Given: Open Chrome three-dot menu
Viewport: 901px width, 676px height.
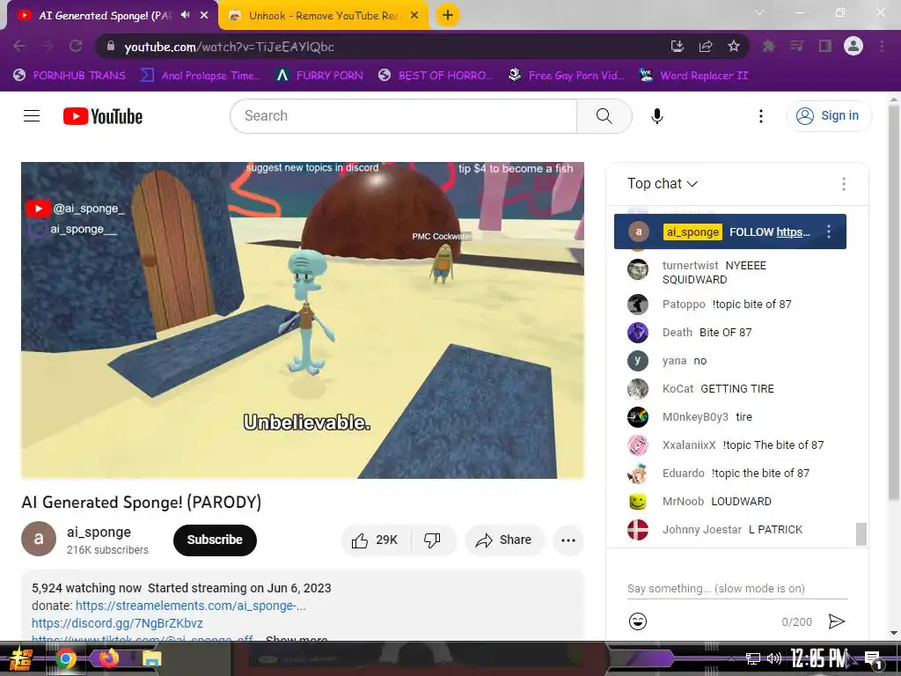Looking at the screenshot, I should (x=882, y=46).
